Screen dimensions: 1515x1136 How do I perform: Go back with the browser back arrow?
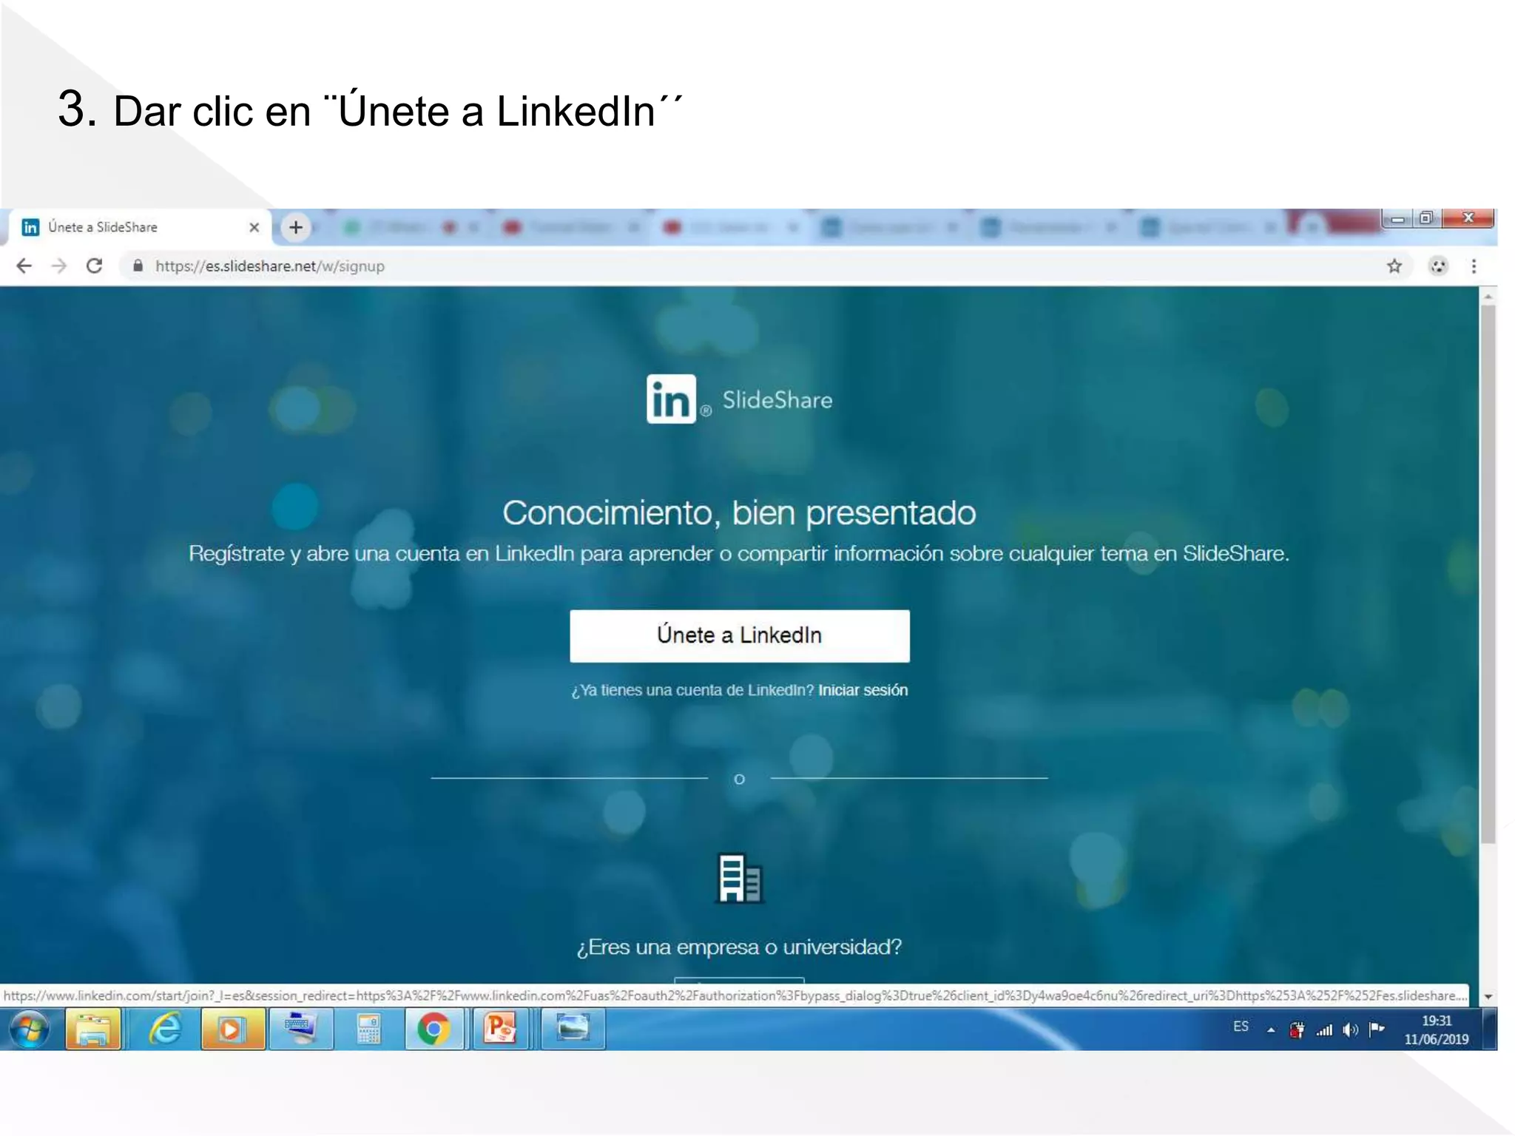pos(24,266)
